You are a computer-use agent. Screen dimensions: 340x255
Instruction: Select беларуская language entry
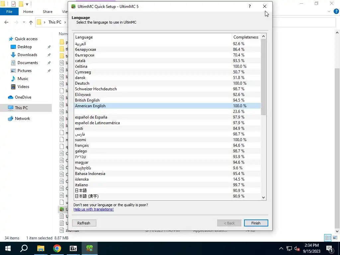click(x=167, y=49)
